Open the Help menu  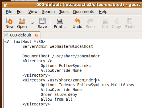pos(103,12)
